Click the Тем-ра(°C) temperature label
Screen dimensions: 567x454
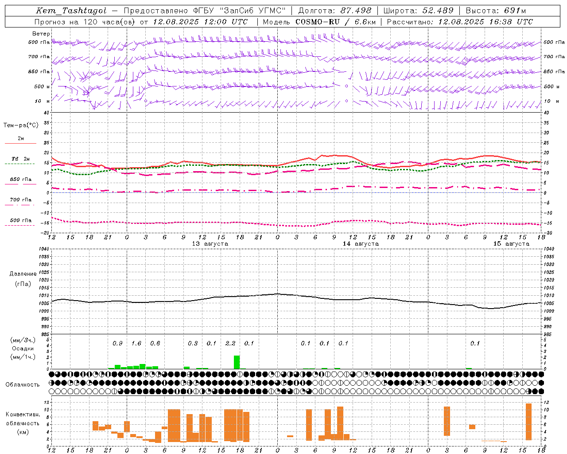(x=21, y=125)
